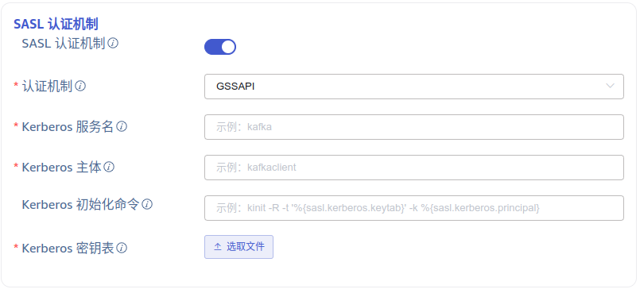Select the Kerberos 初始化命令 input field
Viewport: 640px width, 293px height.
[x=414, y=208]
